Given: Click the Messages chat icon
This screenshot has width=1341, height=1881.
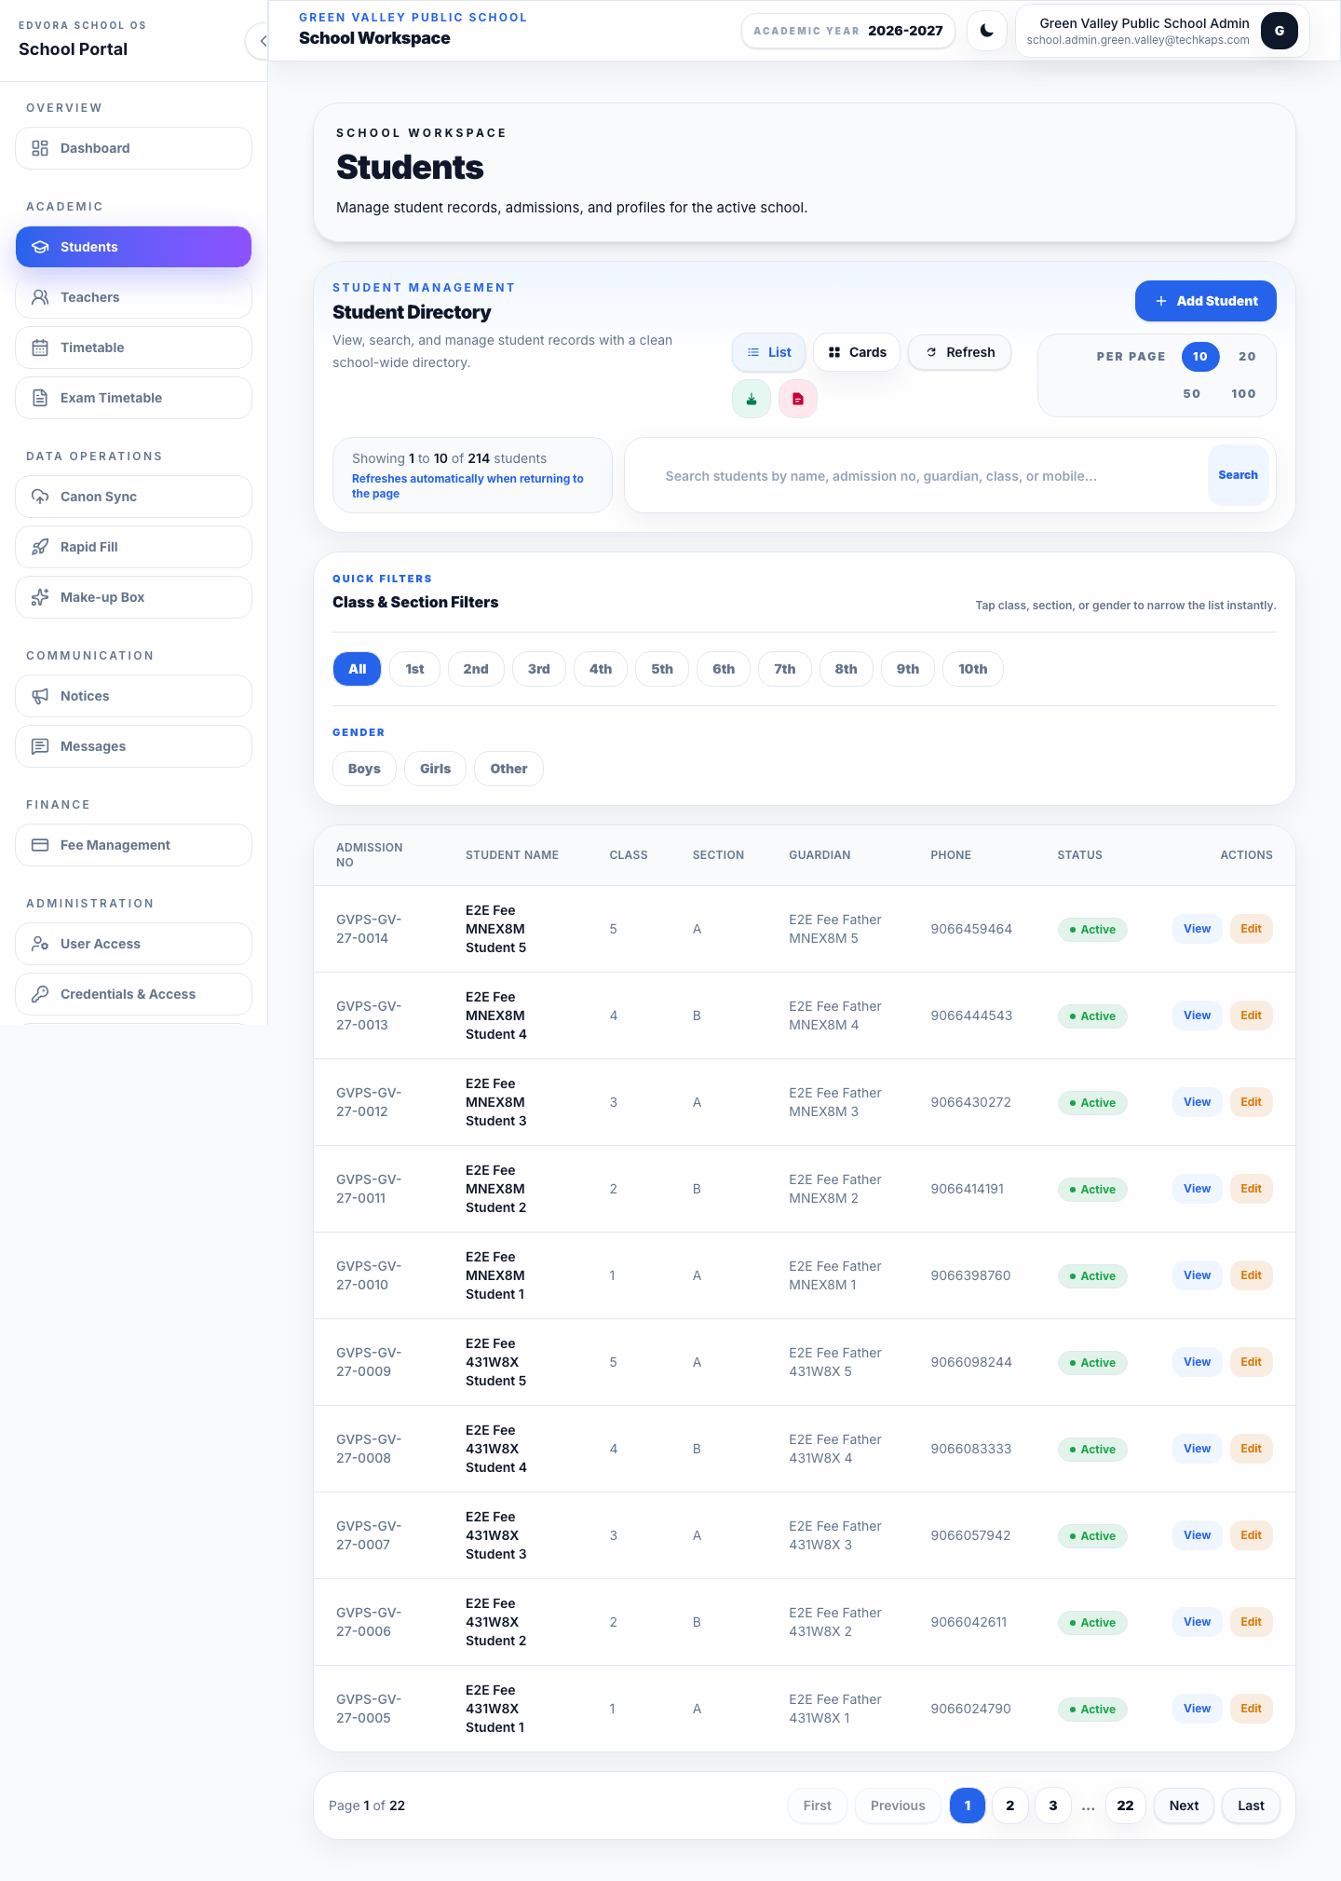Looking at the screenshot, I should click(40, 746).
